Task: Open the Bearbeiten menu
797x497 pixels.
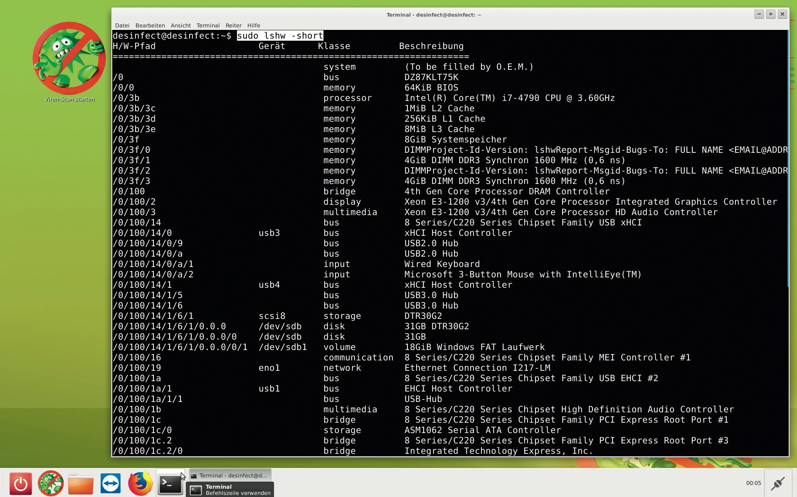Action: tap(150, 25)
